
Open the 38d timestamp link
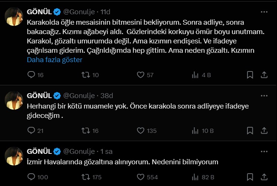tap(106, 95)
